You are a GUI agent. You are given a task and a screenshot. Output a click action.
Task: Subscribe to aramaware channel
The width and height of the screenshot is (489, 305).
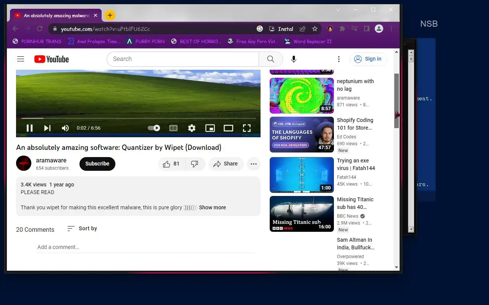(x=97, y=164)
